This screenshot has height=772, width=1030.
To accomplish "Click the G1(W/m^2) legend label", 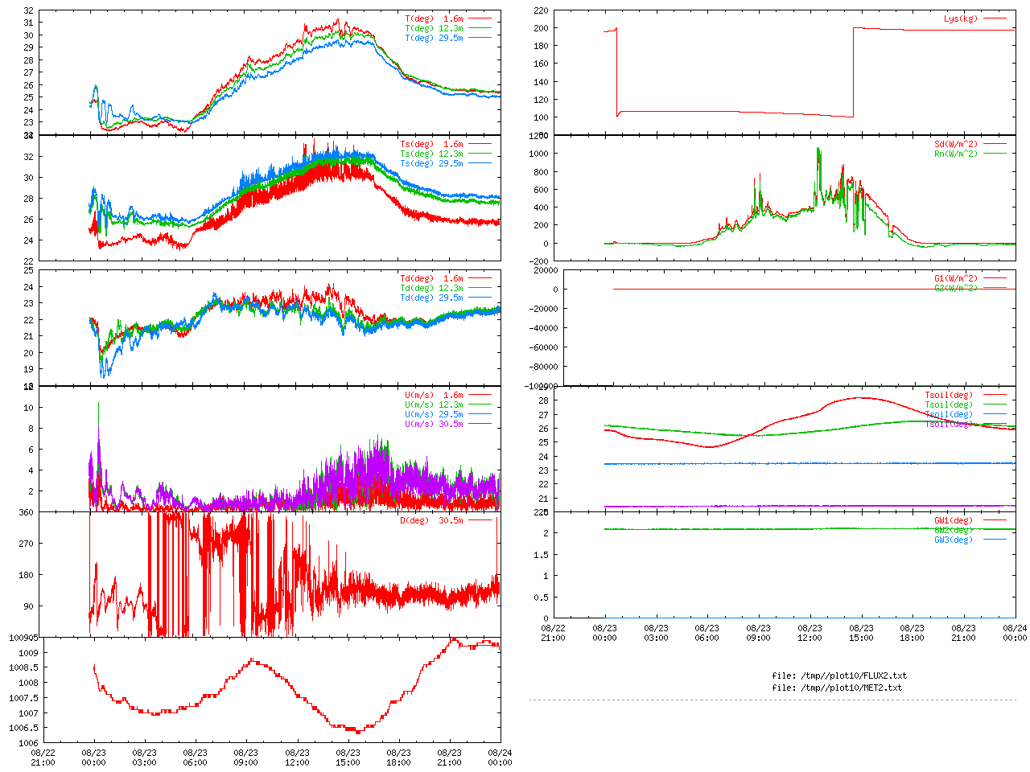I will (956, 279).
